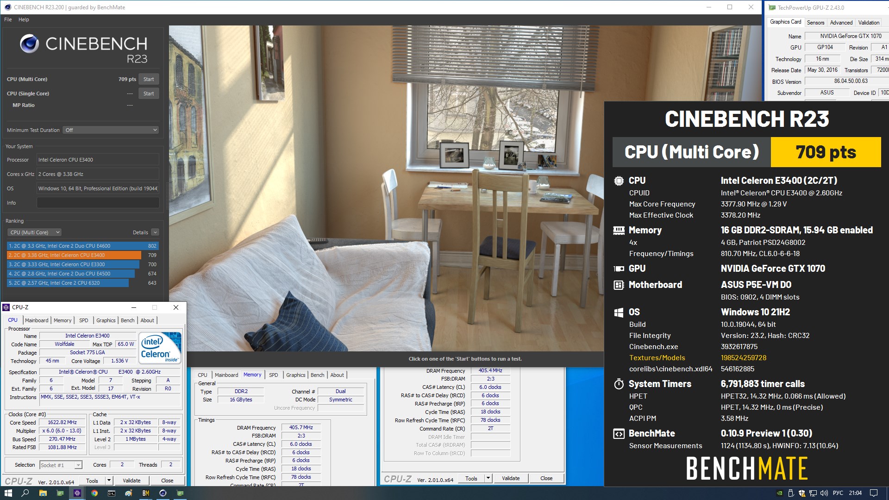Click the Intel Celeron inside logo in CPU-Z
Viewport: 889px width, 500px height.
[160, 348]
